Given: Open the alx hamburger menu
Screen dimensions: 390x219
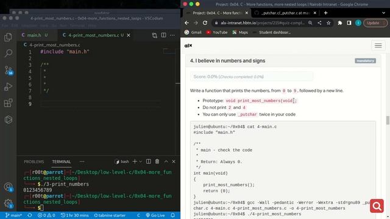Looking at the screenshot, I should [x=378, y=46].
